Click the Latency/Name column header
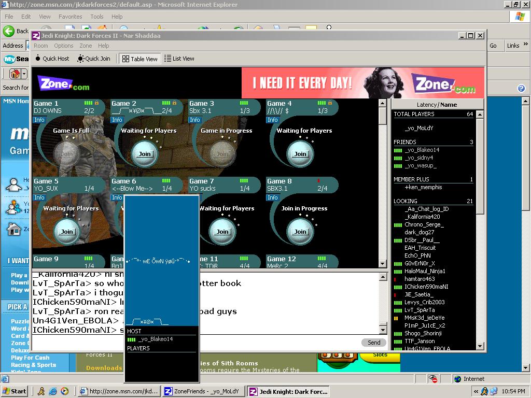Image resolution: width=531 pixels, height=398 pixels. click(x=437, y=105)
